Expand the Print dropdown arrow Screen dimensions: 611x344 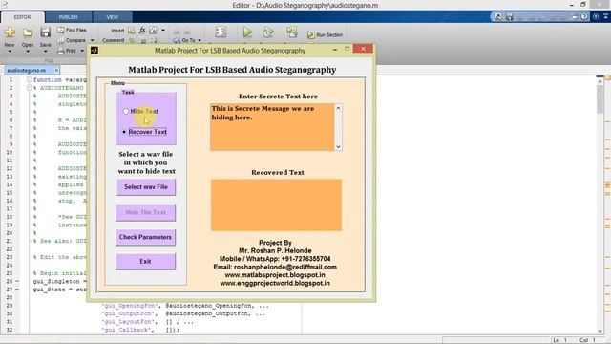coord(82,51)
